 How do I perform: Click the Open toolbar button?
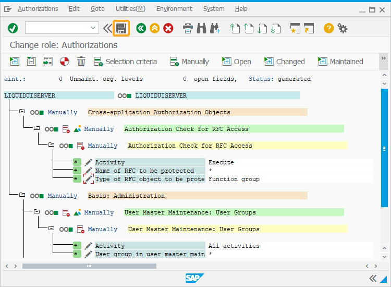tap(236, 62)
